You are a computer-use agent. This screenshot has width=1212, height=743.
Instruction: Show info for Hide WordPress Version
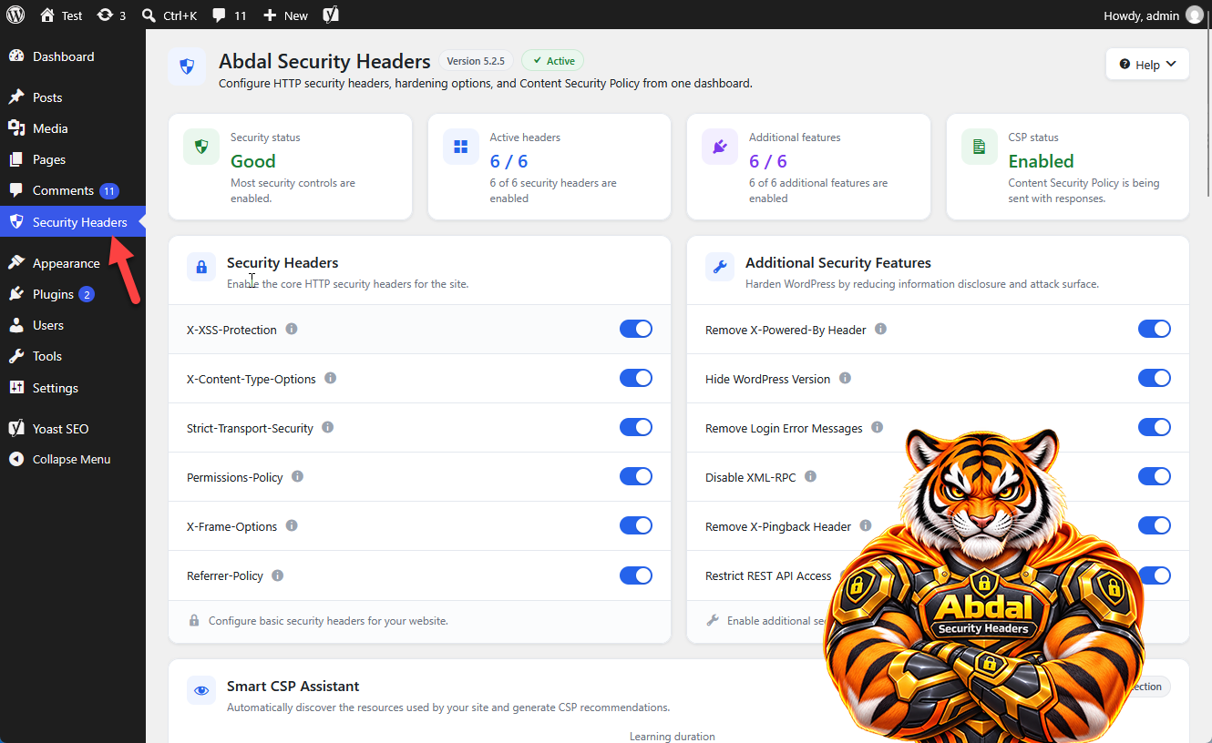846,378
